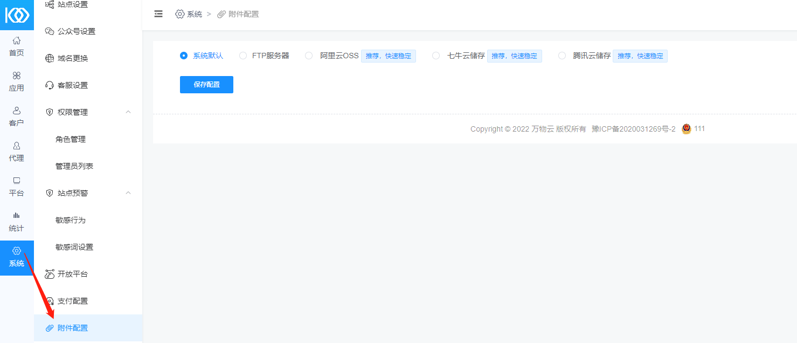Click the 公众号设置 WeChat icon
797x343 pixels.
pyautogui.click(x=50, y=31)
